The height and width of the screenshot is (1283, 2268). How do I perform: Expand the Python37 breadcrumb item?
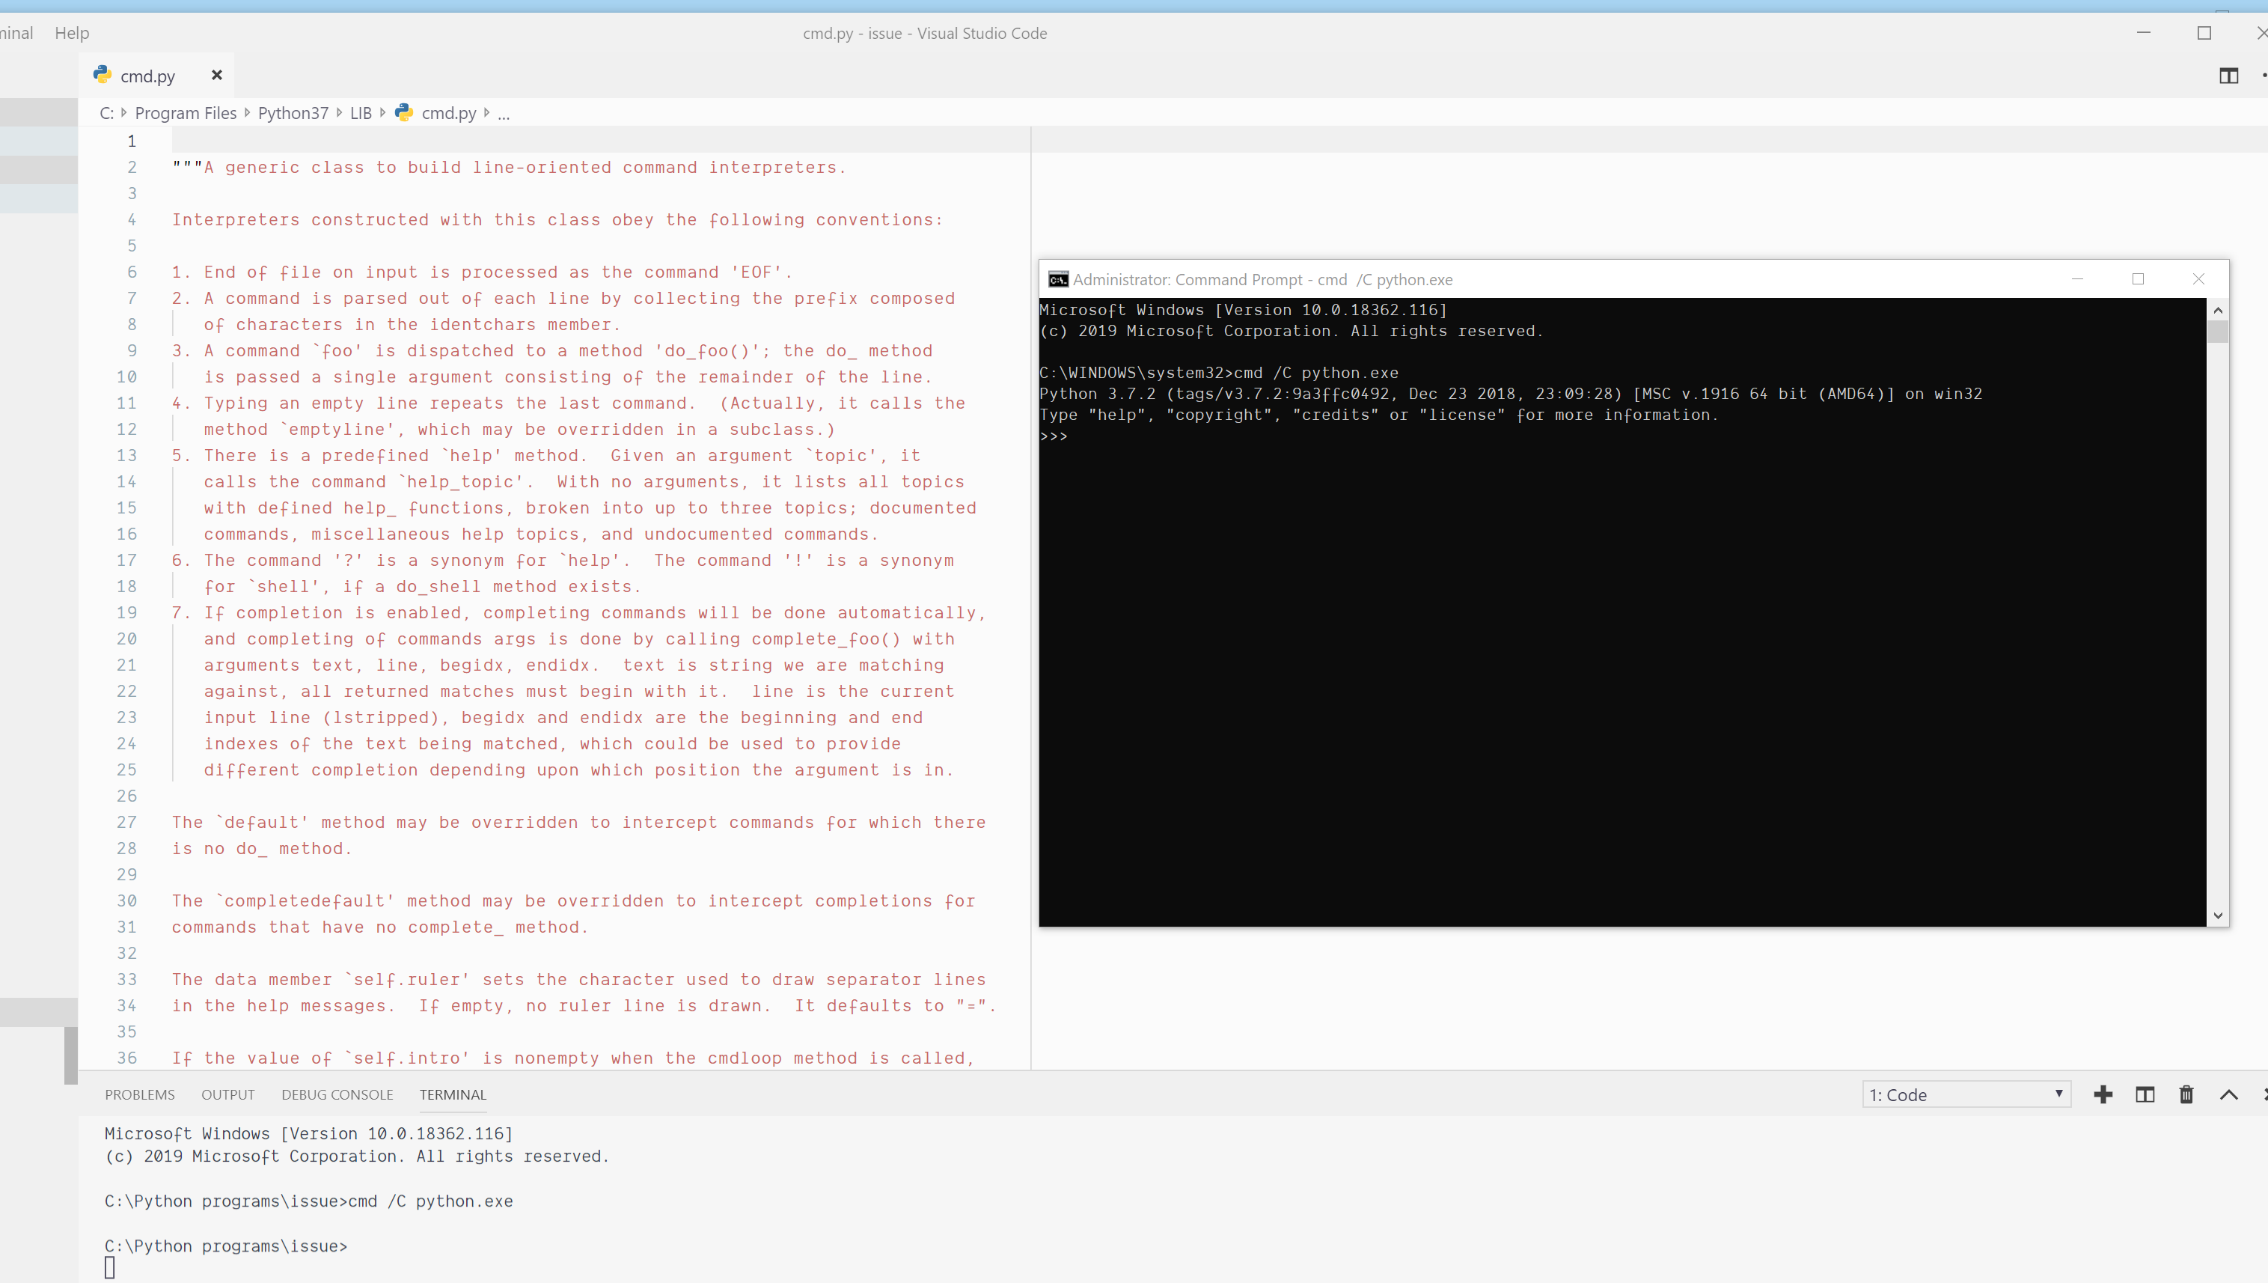tap(293, 113)
